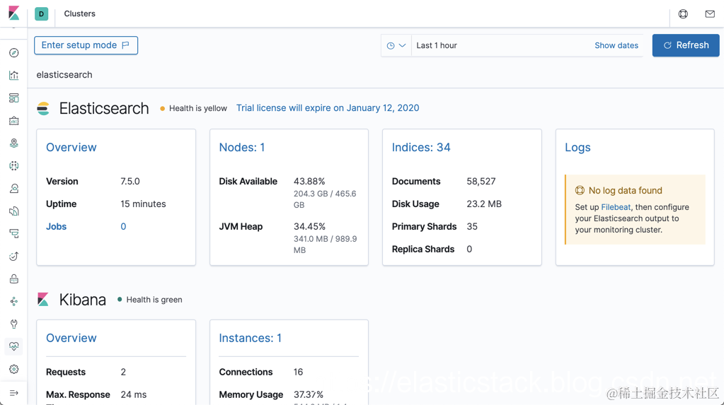Open the trial license expiration link

point(328,108)
